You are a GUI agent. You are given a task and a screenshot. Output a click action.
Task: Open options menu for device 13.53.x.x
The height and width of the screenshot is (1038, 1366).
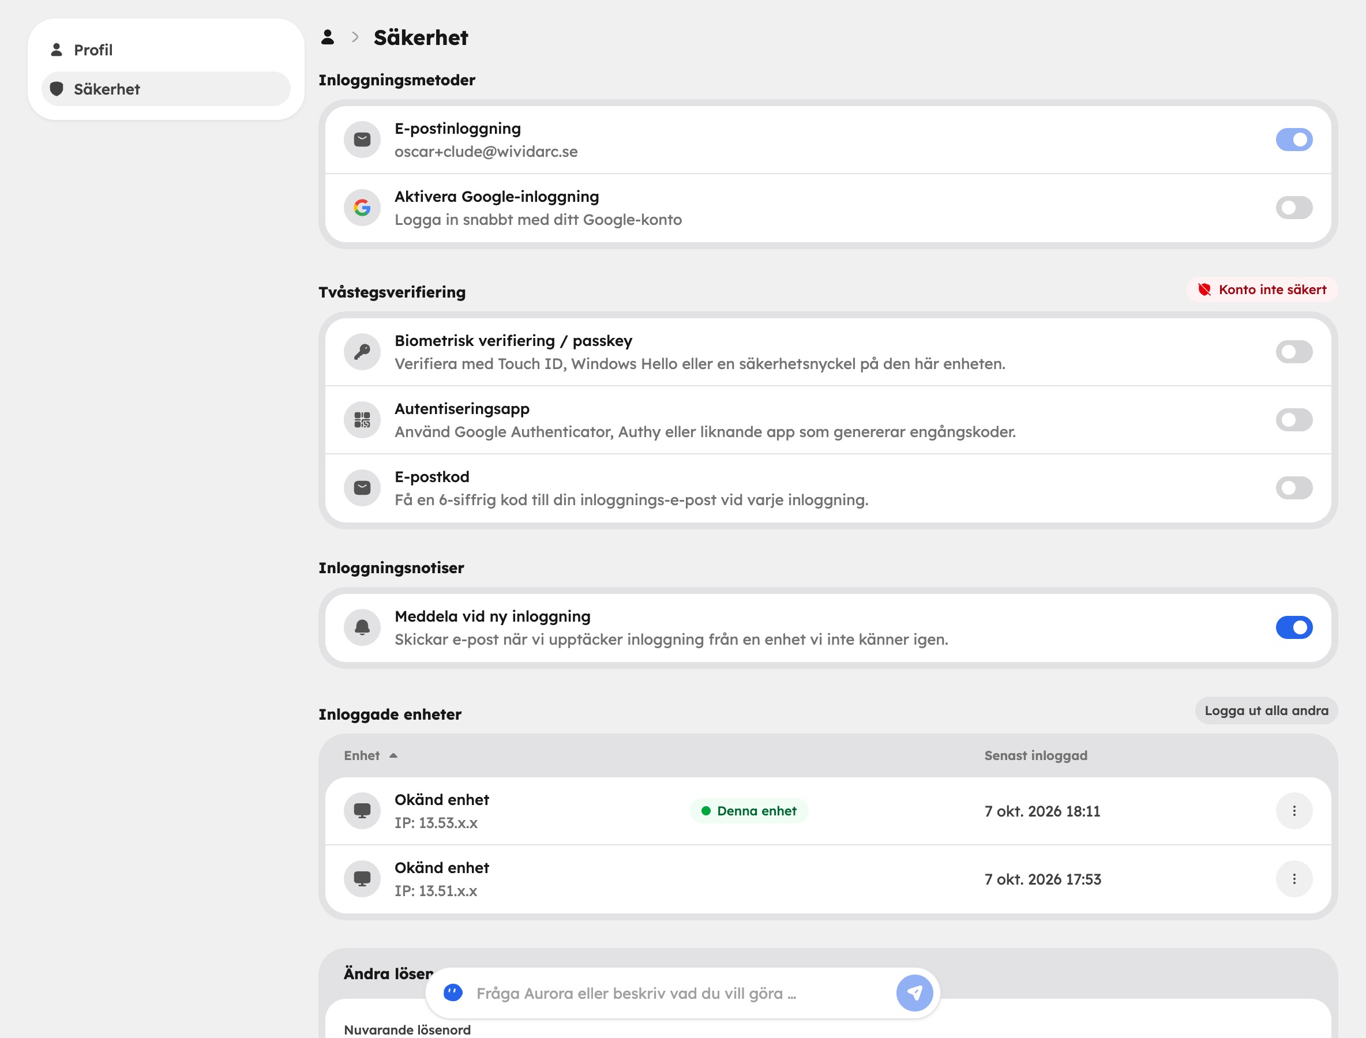click(1294, 811)
